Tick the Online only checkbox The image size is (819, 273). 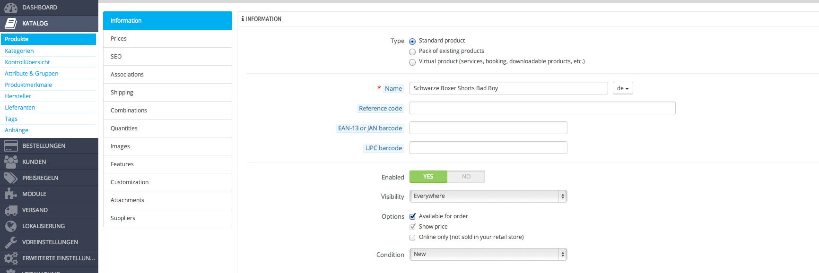[412, 238]
